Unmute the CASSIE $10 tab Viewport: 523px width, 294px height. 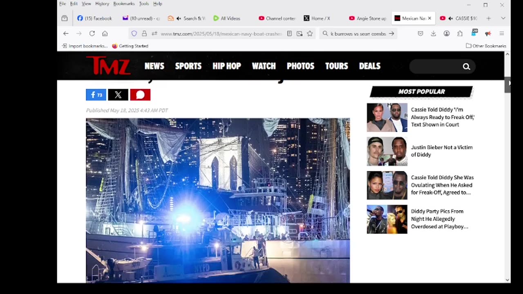450,18
